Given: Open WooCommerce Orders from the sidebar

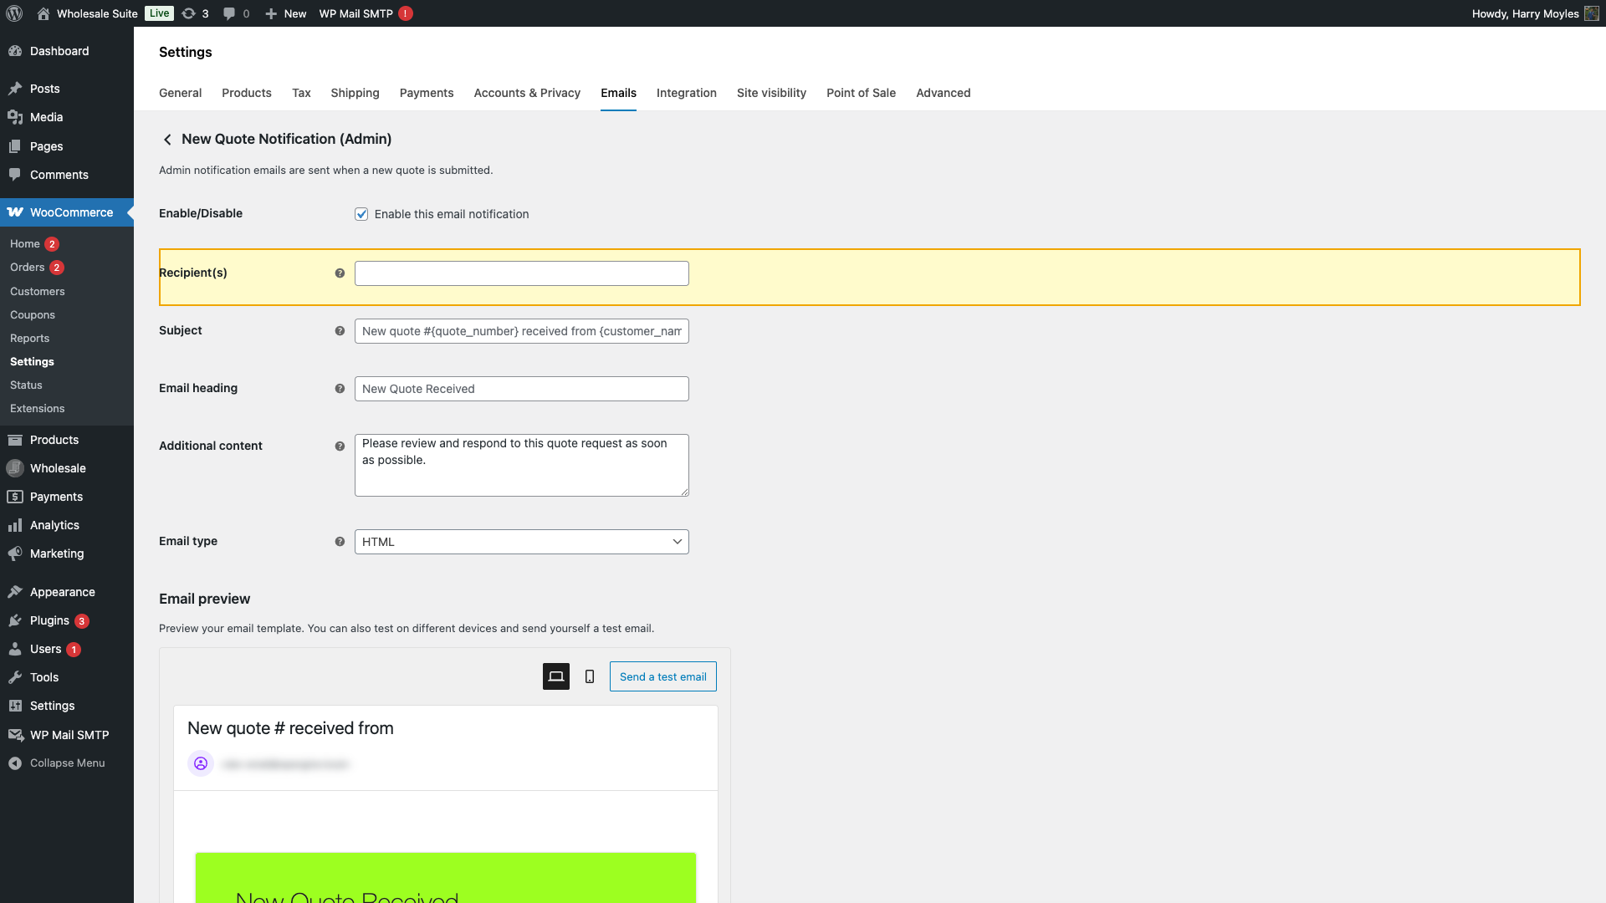Looking at the screenshot, I should (x=27, y=268).
